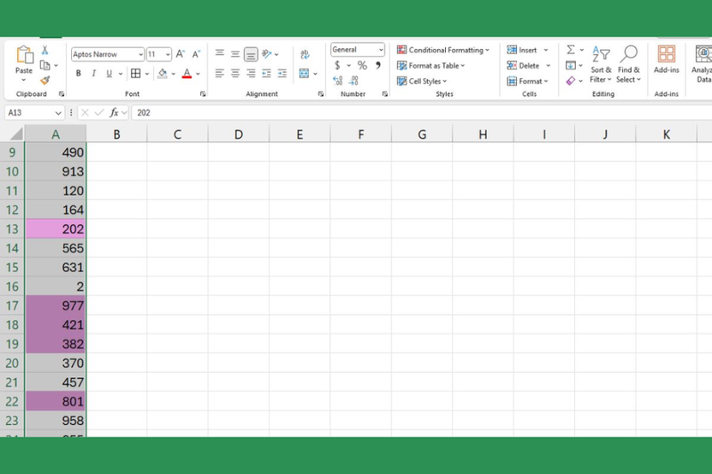Click the AutoSum sigma icon
Viewport: 712px width, 474px height.
coord(570,50)
